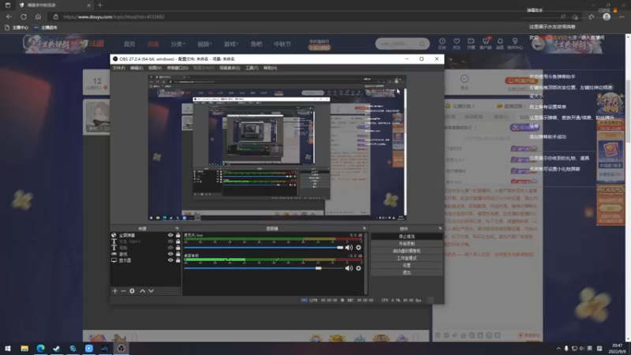Remove selected source with the minus icon
Viewport: 631px width, 355px height.
[124, 290]
